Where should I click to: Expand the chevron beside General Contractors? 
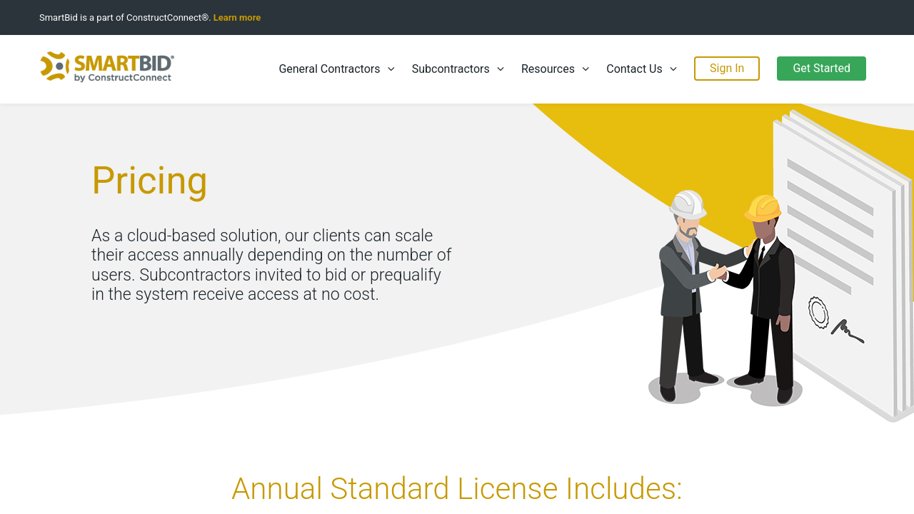pyautogui.click(x=391, y=69)
